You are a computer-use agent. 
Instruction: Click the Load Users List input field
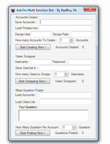[66, 102]
